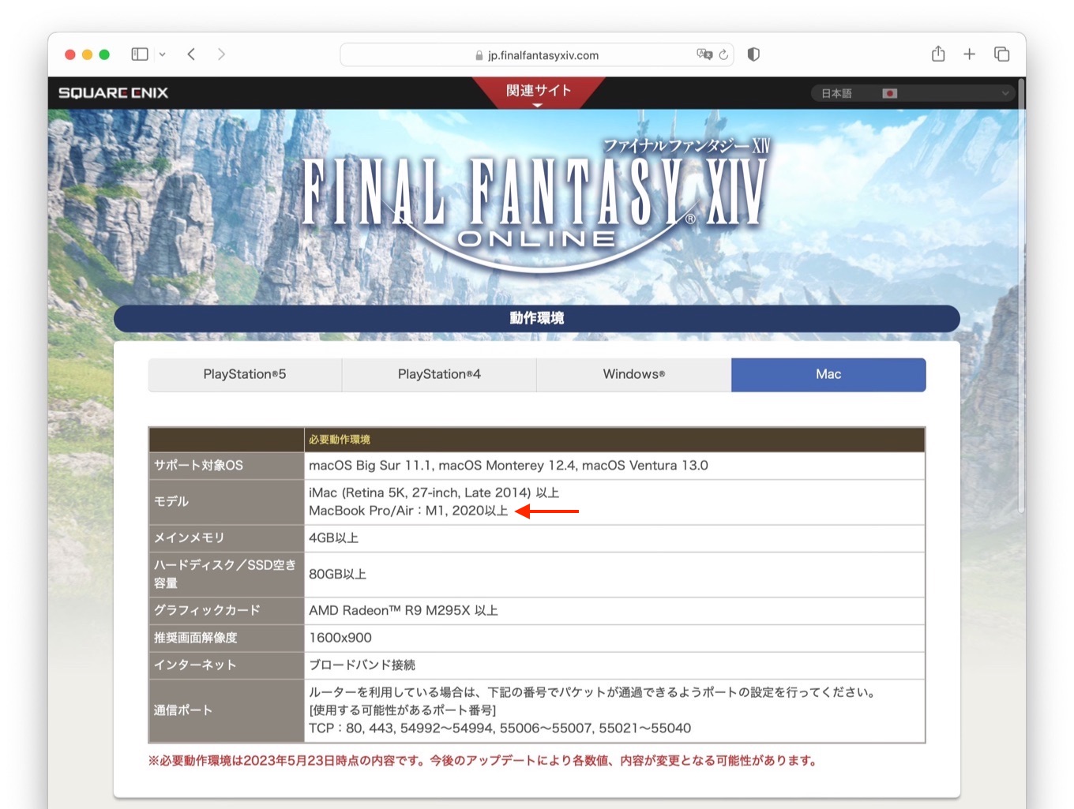Viewport: 1074px width, 809px height.
Task: Switch to the PlayStation®5 tab
Action: click(245, 374)
